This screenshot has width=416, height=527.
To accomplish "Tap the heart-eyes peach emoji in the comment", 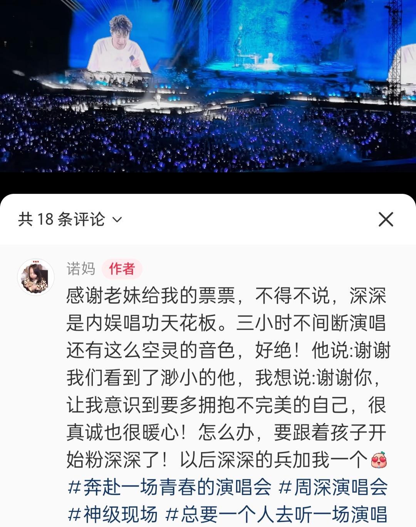I will pyautogui.click(x=379, y=460).
